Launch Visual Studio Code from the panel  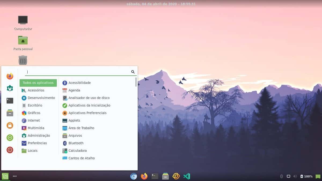(187, 176)
